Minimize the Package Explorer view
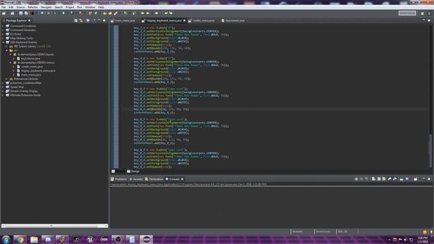This screenshot has height=244, width=434. pos(99,20)
